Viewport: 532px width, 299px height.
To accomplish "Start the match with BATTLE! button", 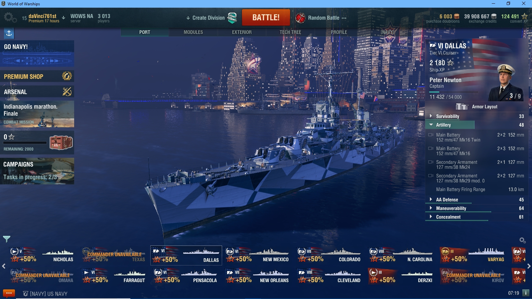I will click(x=266, y=17).
